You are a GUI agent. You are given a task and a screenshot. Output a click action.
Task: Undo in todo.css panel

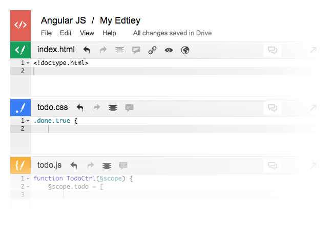(x=80, y=108)
